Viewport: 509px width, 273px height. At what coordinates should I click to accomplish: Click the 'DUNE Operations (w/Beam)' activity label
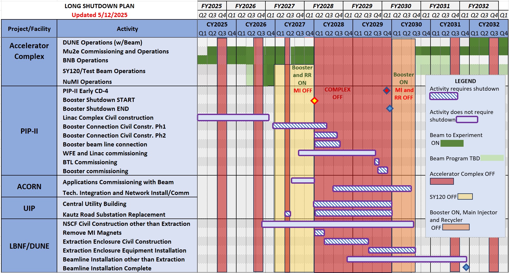tap(102, 42)
